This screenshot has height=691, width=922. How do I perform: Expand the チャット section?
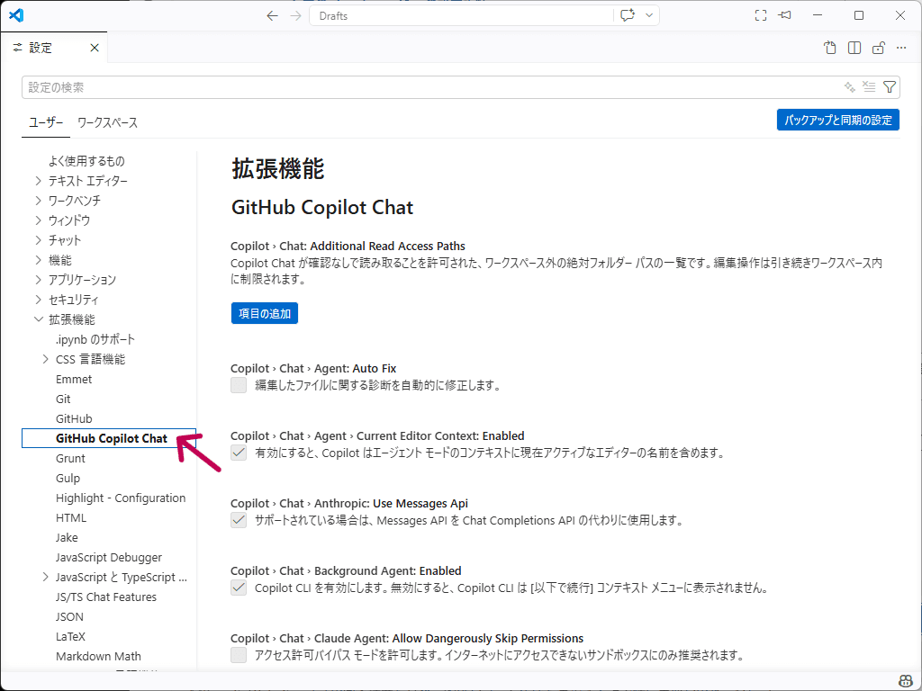(38, 240)
